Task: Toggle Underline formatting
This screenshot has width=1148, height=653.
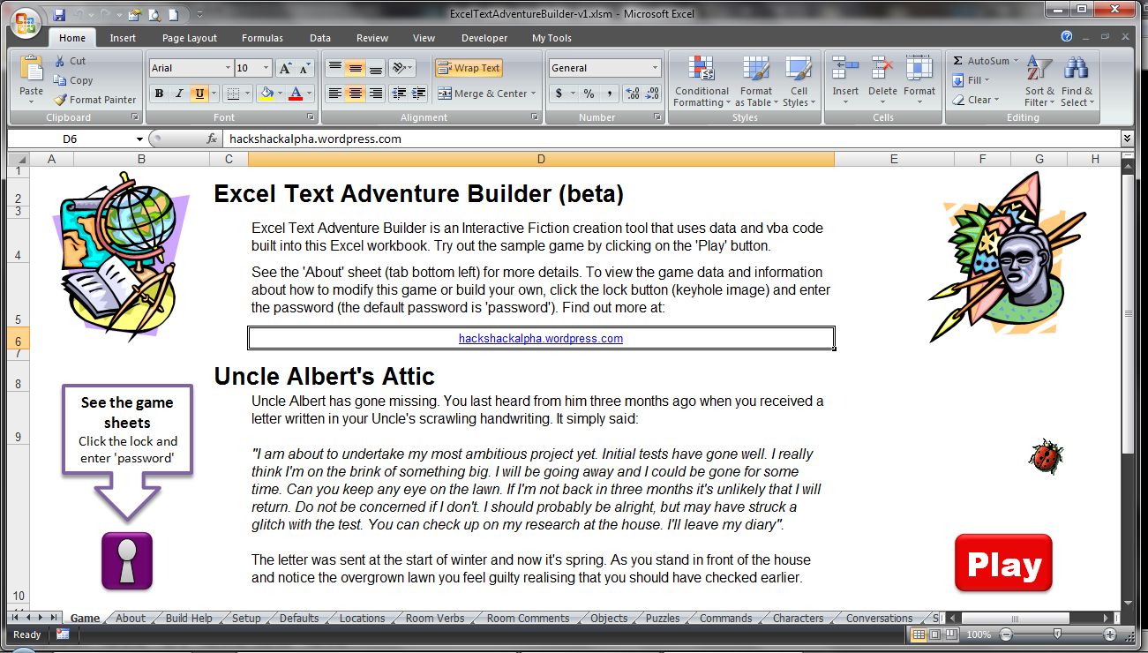Action: (x=199, y=94)
